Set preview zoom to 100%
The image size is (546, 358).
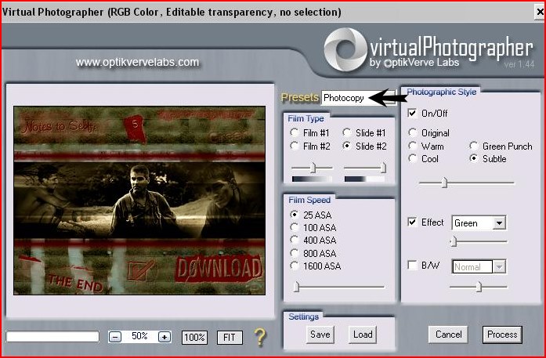click(194, 337)
